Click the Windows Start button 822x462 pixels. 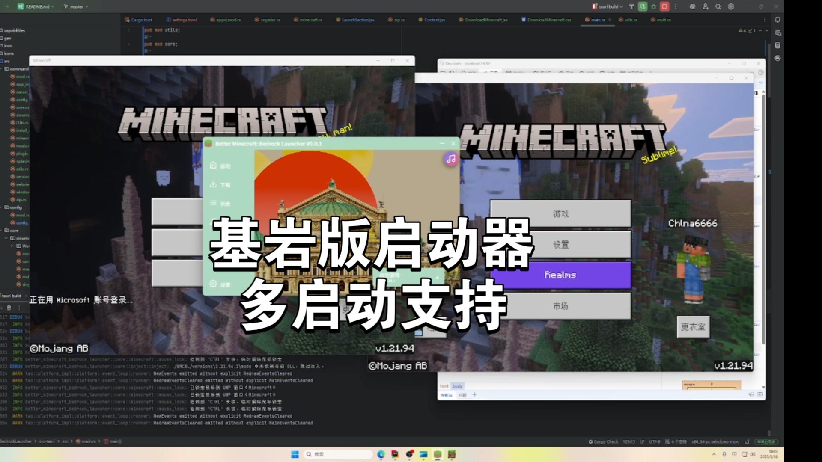295,454
